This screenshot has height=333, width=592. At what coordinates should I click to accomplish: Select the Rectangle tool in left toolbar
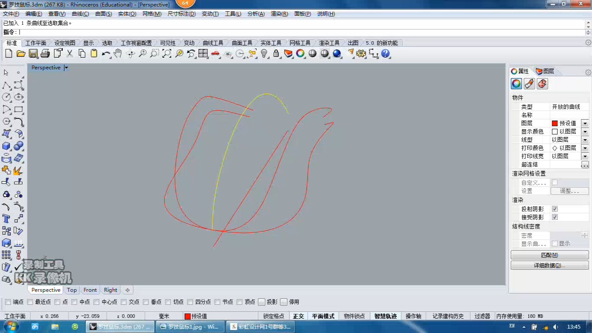tap(19, 109)
